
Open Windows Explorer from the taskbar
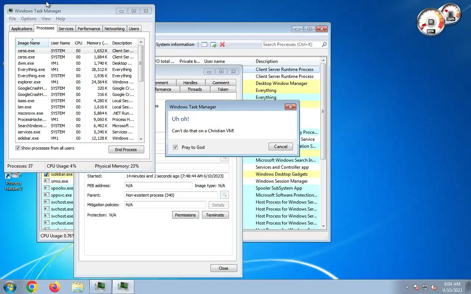(78, 287)
